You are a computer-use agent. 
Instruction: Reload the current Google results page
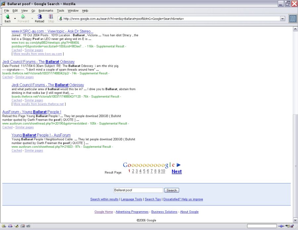pos(39,19)
